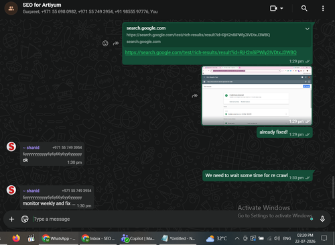The image size is (335, 245).
Task: Open shanid's avatar beside the 'ok' message
Action: 11,147
